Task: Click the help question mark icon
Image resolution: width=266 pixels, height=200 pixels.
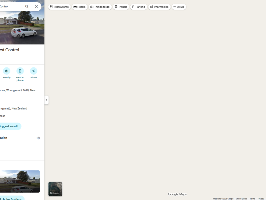Action: click(38, 138)
